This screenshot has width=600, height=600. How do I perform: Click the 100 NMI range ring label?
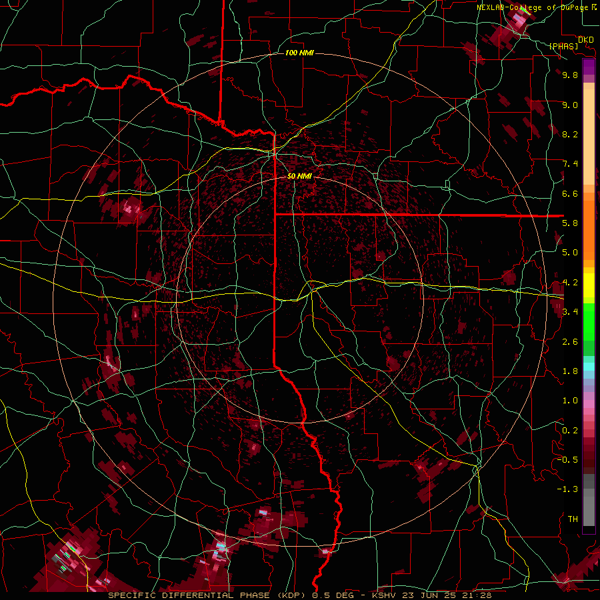tap(299, 53)
